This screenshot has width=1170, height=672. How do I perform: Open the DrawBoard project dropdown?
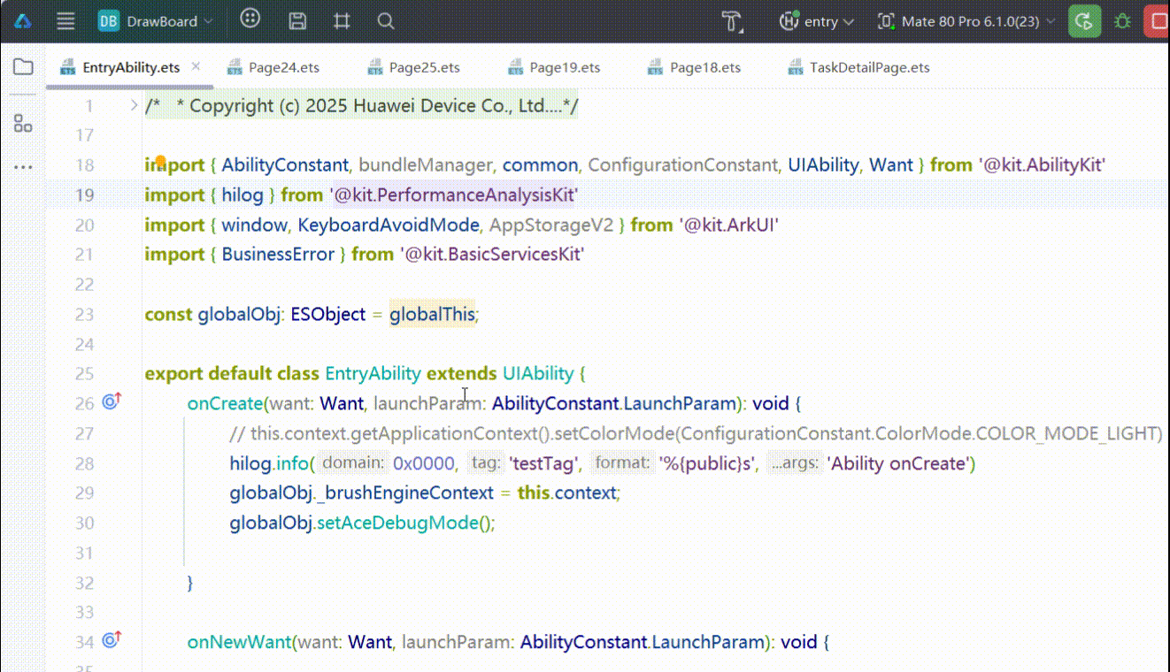click(x=156, y=21)
